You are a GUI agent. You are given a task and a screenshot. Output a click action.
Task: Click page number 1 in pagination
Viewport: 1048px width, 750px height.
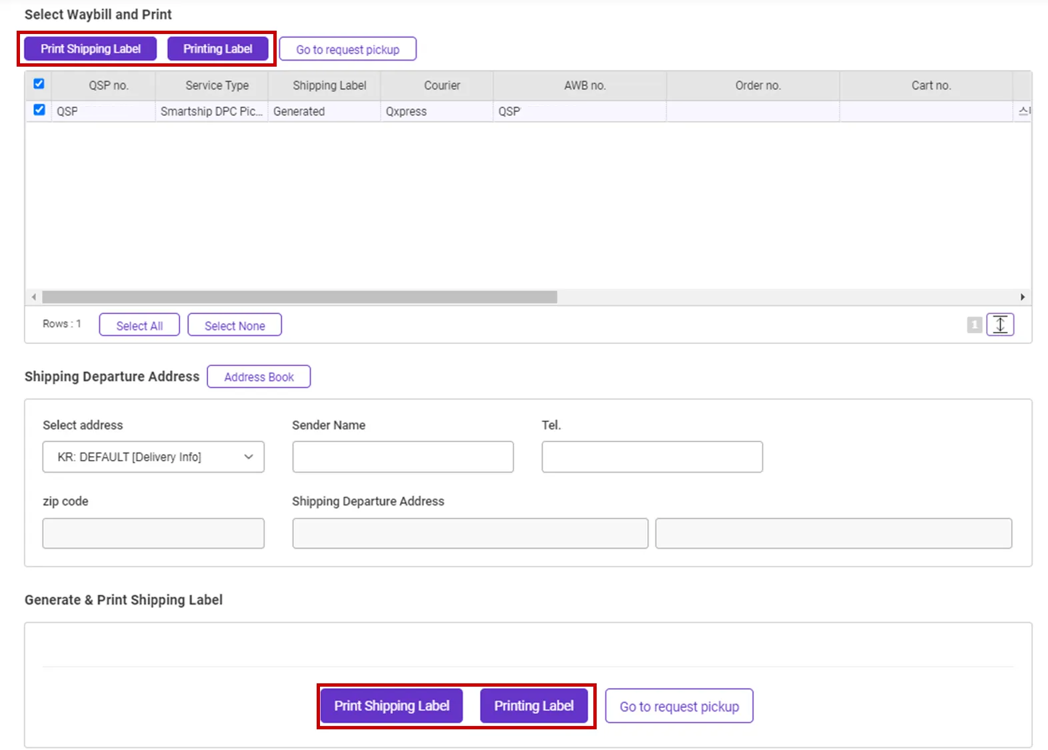(975, 325)
